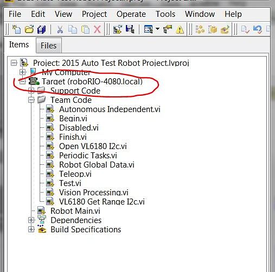Expand the Build Specifications node
Screen dimensions: 275x272
coord(31,229)
